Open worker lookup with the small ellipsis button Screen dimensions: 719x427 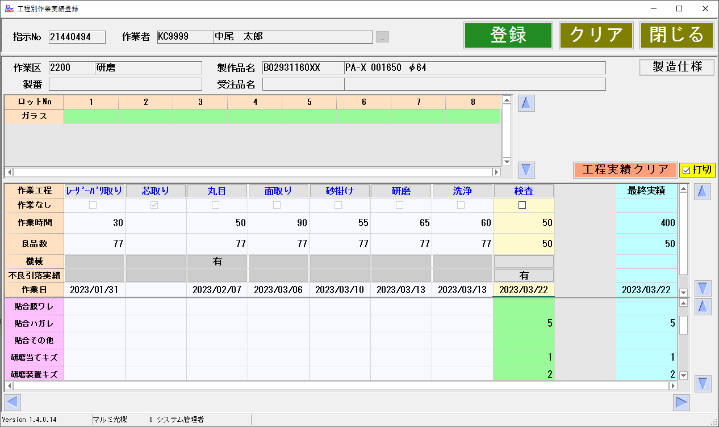(x=382, y=37)
